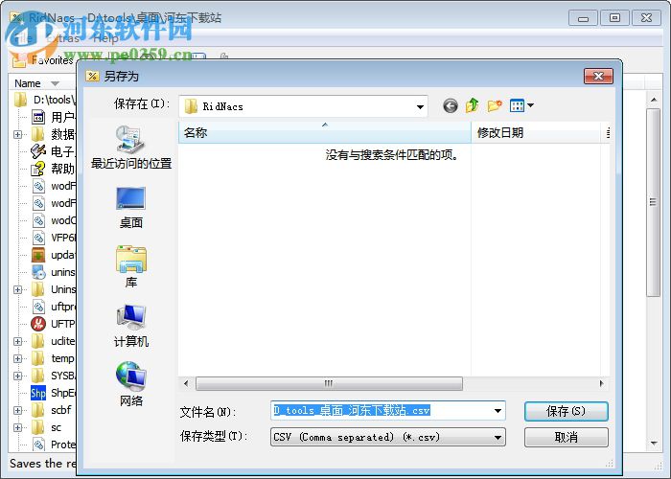
Task: Select Libraries (库) in places bar
Action: click(x=131, y=267)
